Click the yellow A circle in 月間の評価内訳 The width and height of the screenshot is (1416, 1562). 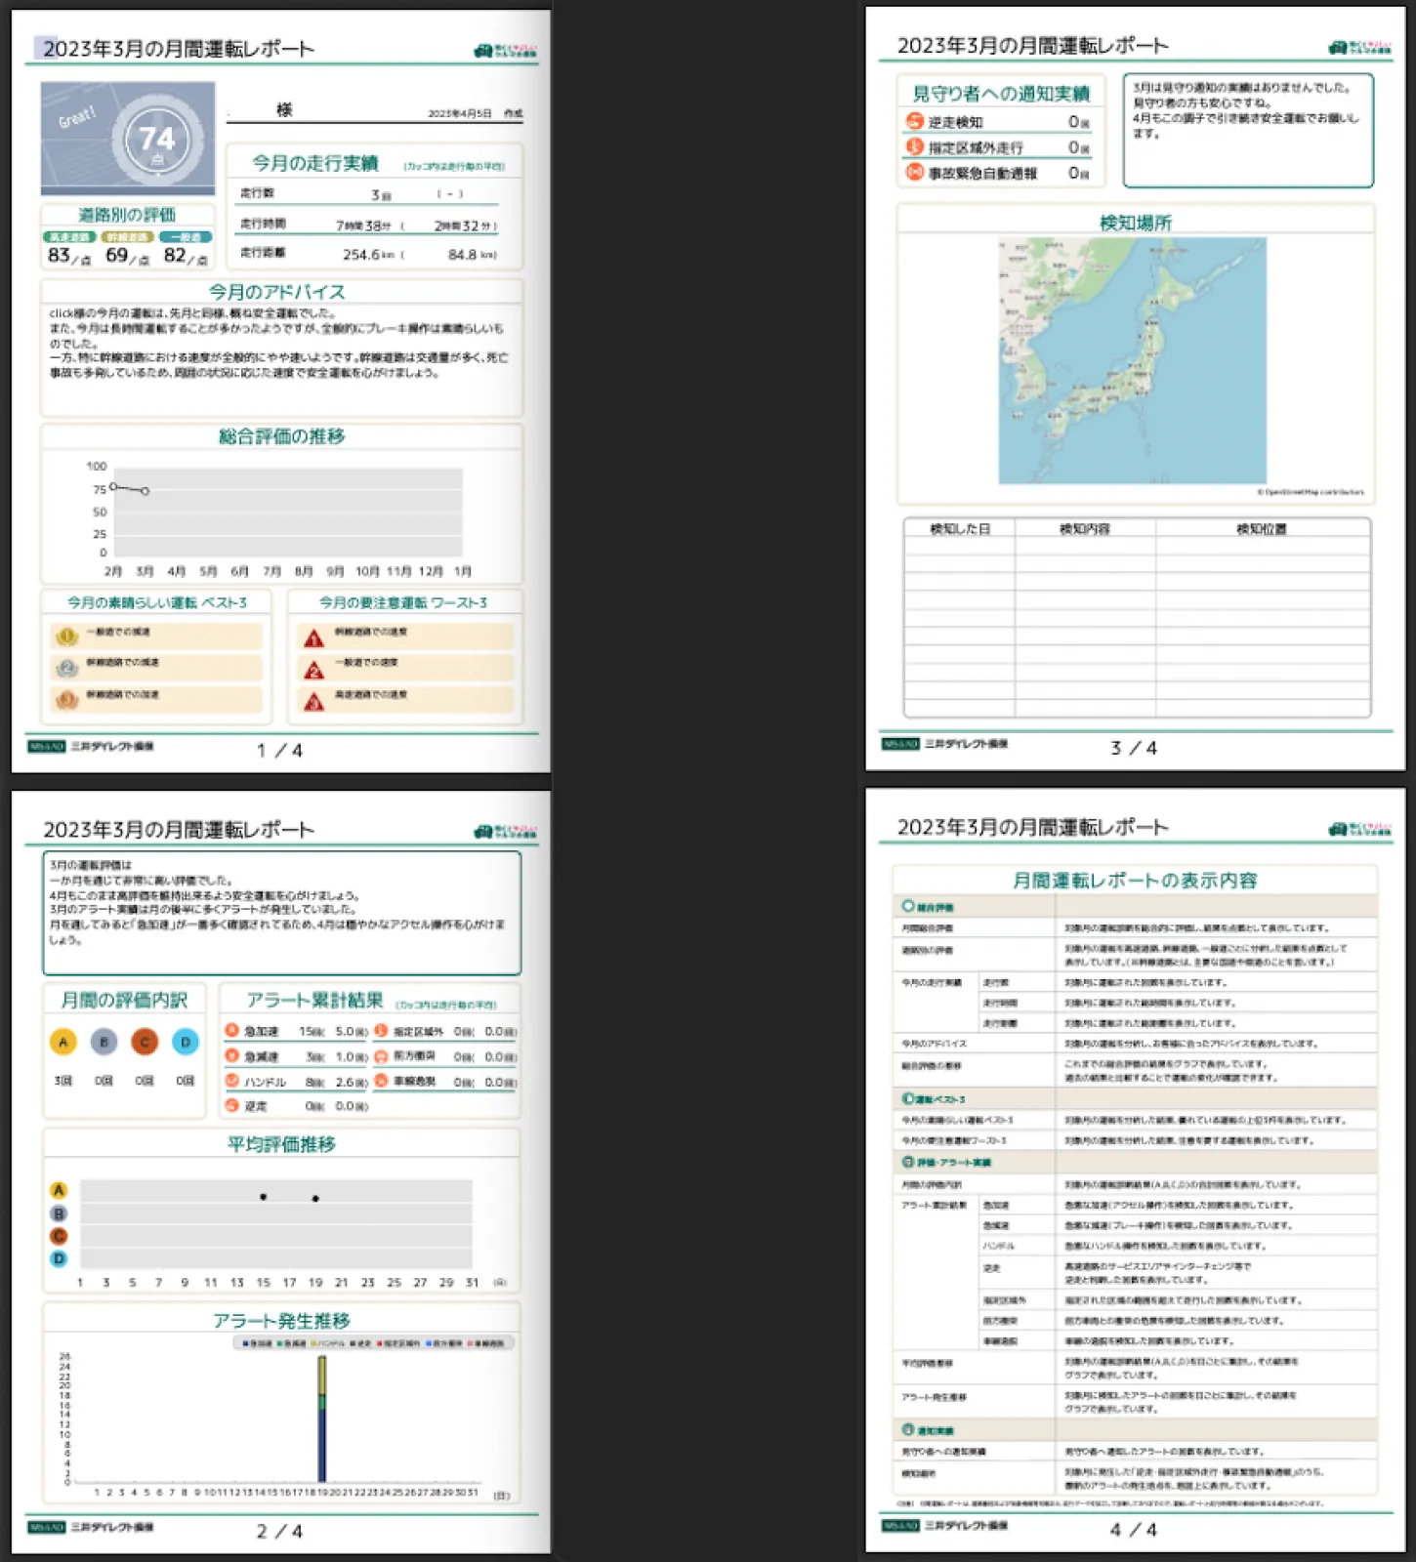(x=62, y=1042)
